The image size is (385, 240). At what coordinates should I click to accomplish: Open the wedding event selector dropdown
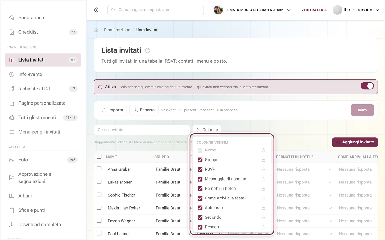(252, 10)
